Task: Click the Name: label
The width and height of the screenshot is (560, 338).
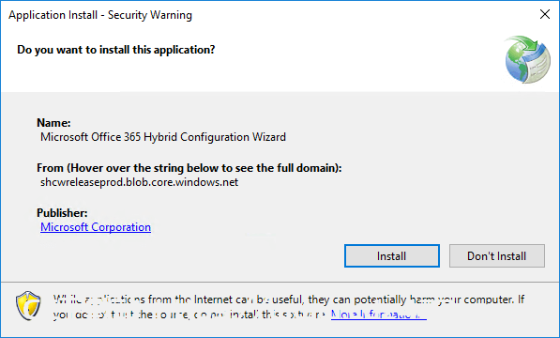Action: (53, 123)
